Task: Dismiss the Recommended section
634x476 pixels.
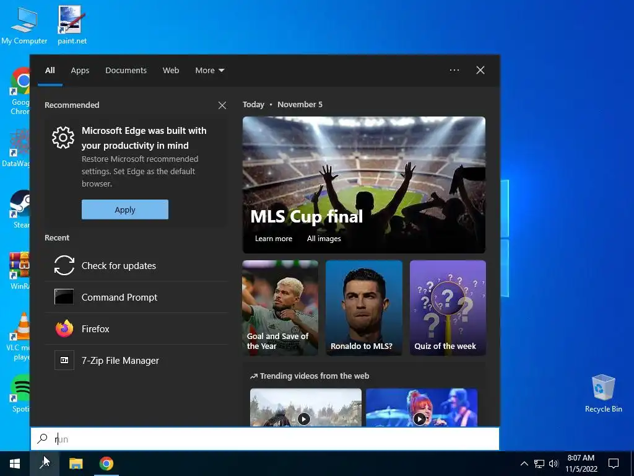Action: click(222, 105)
